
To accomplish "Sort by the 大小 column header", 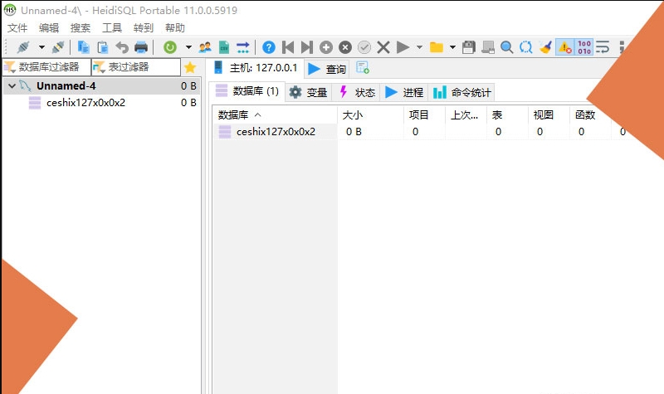I will pyautogui.click(x=370, y=114).
